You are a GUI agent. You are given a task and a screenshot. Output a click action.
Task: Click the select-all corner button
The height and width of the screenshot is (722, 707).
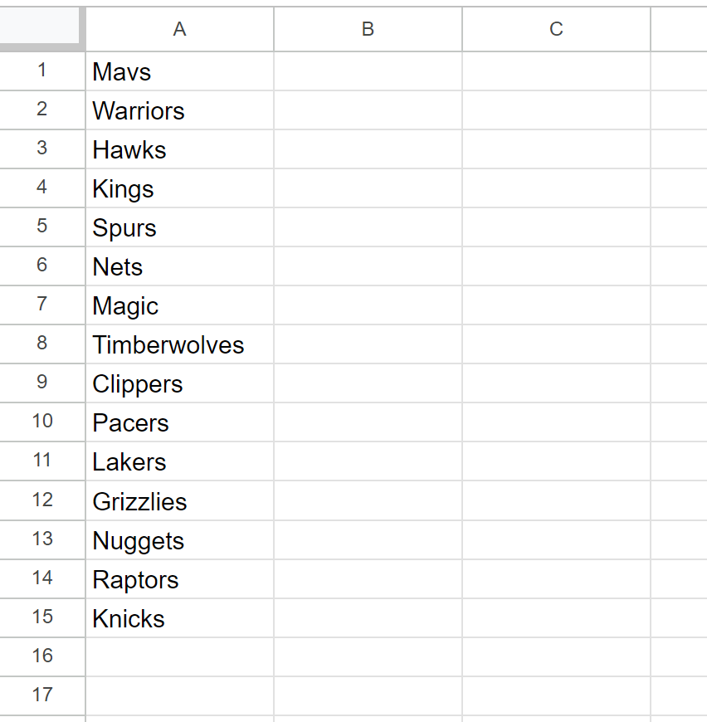click(x=41, y=29)
